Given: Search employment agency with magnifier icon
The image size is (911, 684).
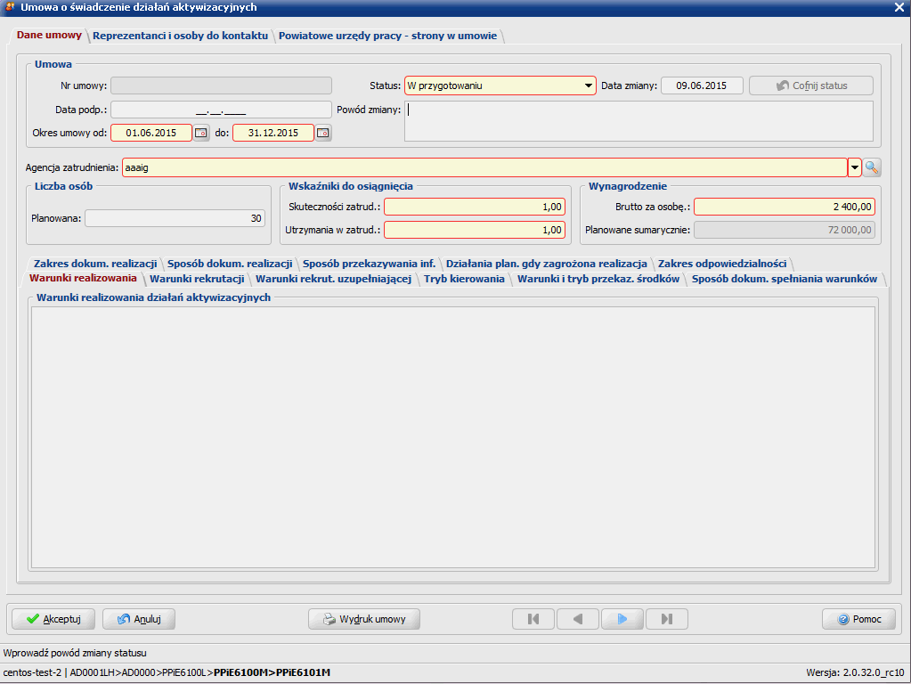Looking at the screenshot, I should pos(872,168).
